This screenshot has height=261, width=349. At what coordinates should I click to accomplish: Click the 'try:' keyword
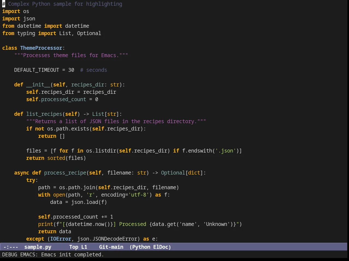[32, 180]
